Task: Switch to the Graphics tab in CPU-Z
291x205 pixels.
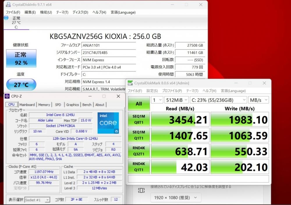Action: click(72, 105)
